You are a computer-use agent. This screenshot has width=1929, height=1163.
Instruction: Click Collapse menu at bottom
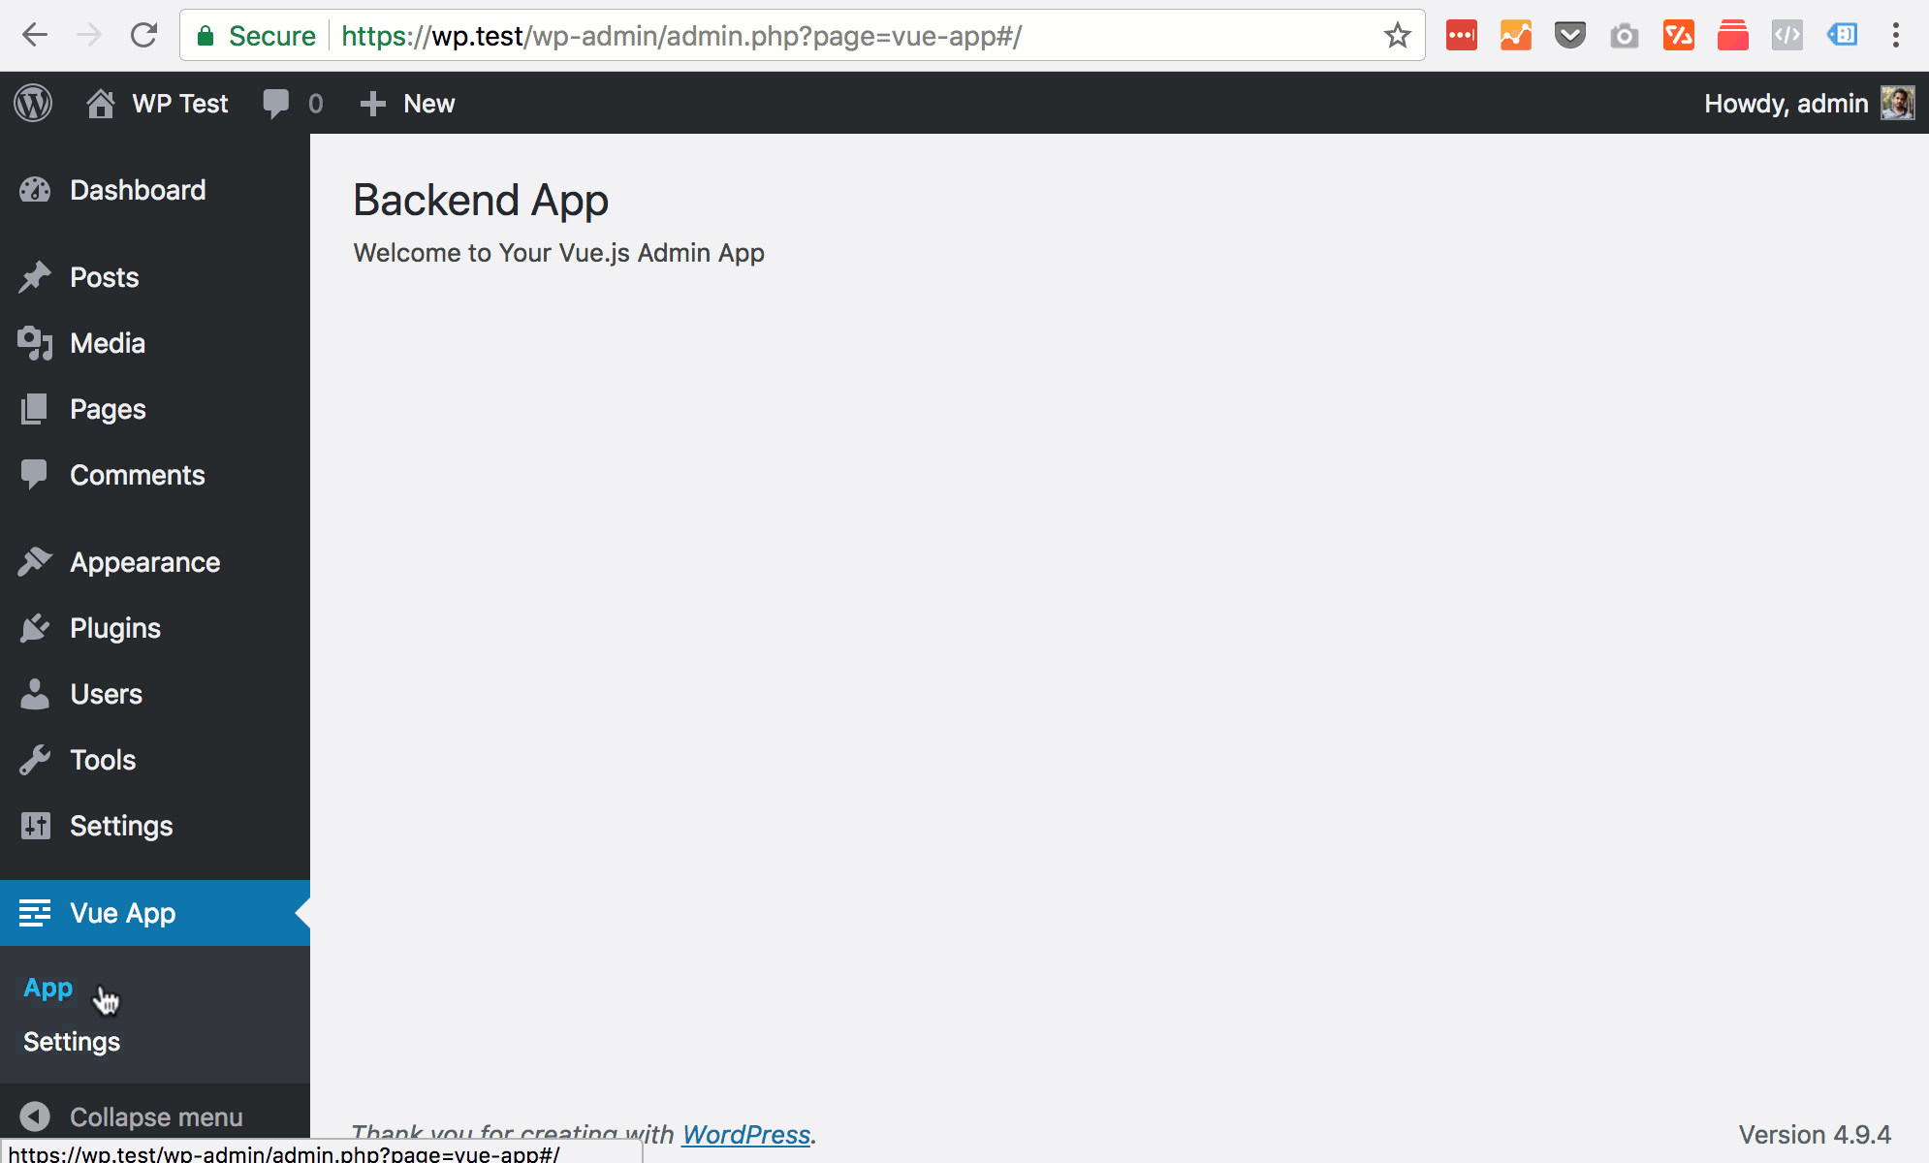(x=156, y=1117)
